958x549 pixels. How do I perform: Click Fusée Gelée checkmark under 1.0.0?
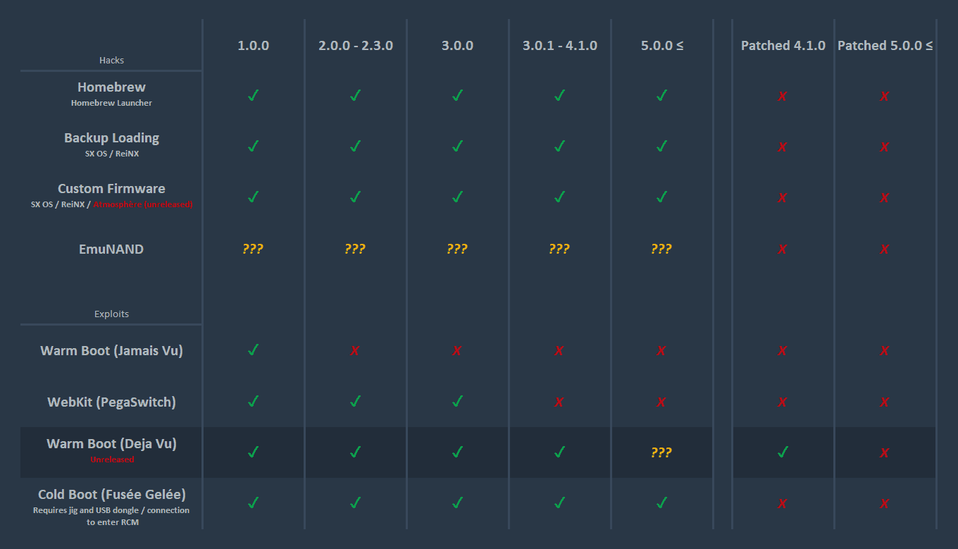click(x=254, y=502)
